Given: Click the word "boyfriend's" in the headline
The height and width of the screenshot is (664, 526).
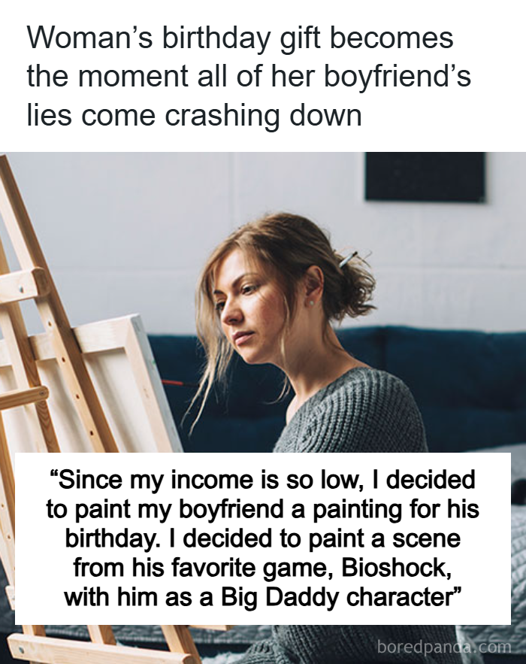Looking at the screenshot, I should 398,77.
